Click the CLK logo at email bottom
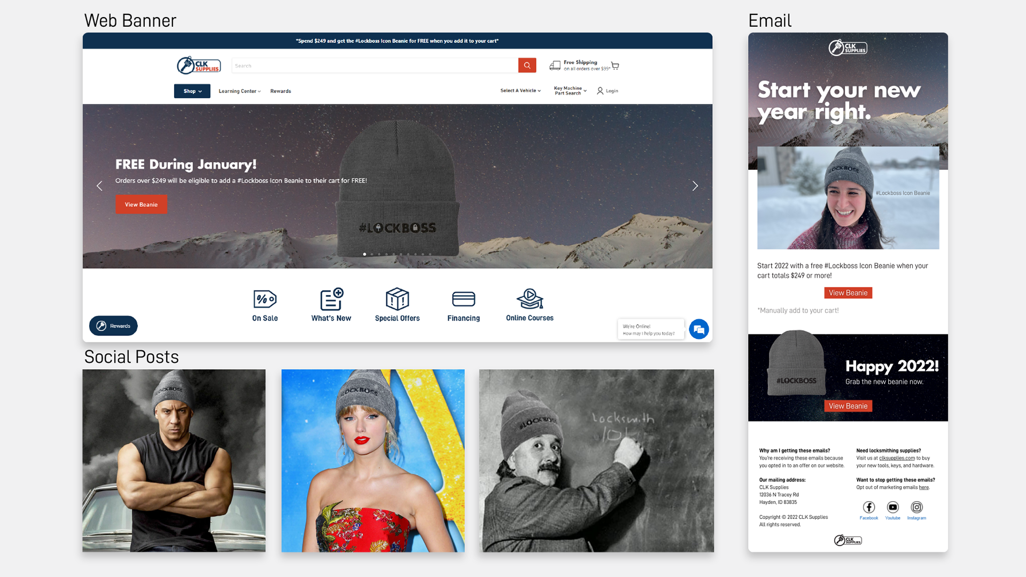 click(x=848, y=540)
